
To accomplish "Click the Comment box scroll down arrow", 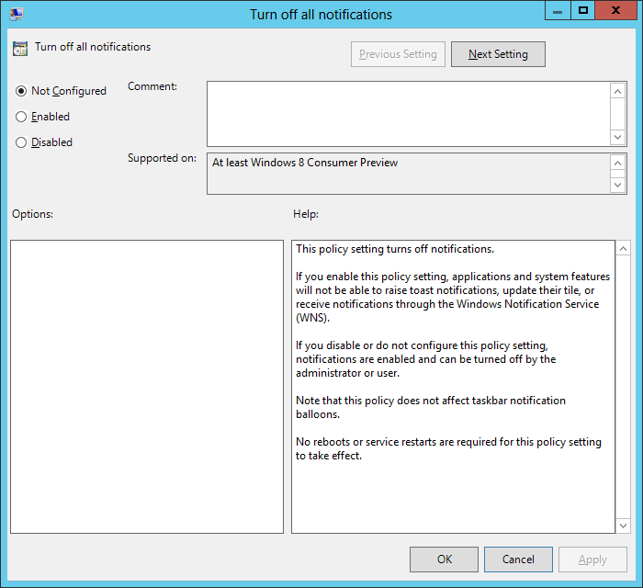I will point(618,136).
